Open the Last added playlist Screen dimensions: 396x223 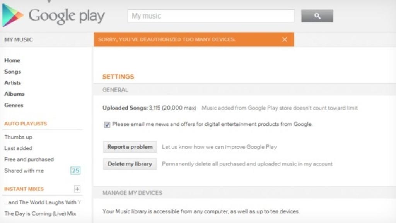tap(18, 148)
